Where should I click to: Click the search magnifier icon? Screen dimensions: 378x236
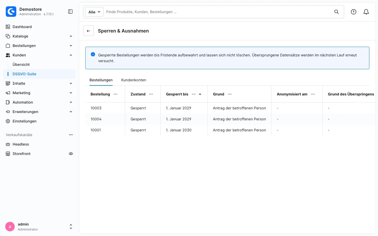tap(337, 12)
